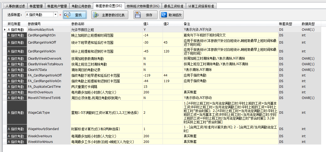Switch to 特殊班次特殊需求(DS) tab
The image size is (326, 152).
point(143,6)
